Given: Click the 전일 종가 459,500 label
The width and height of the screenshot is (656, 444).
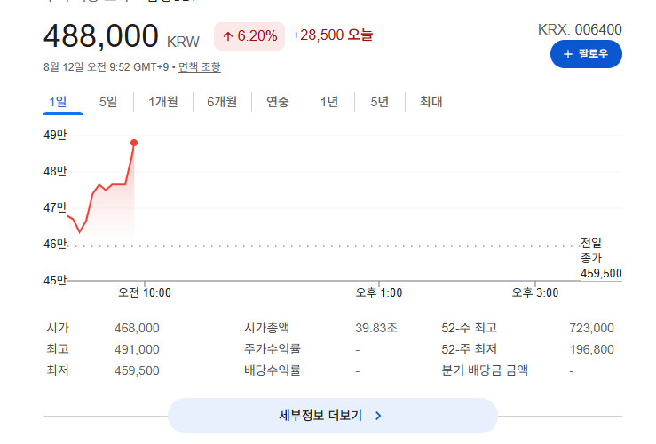Looking at the screenshot, I should 601,258.
